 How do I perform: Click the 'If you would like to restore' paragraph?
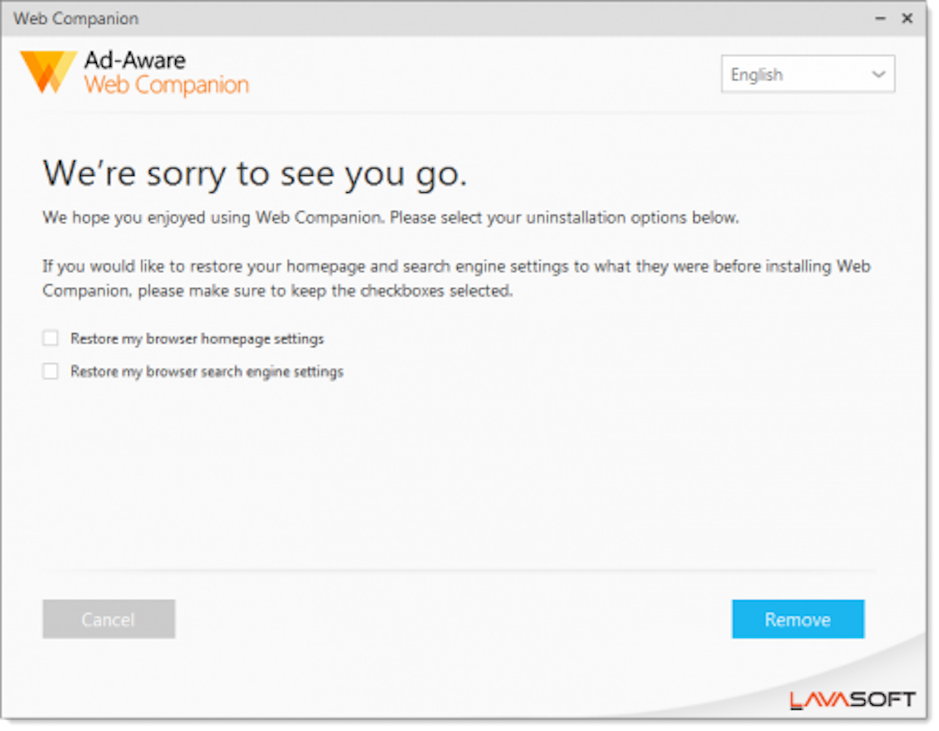coord(456,278)
